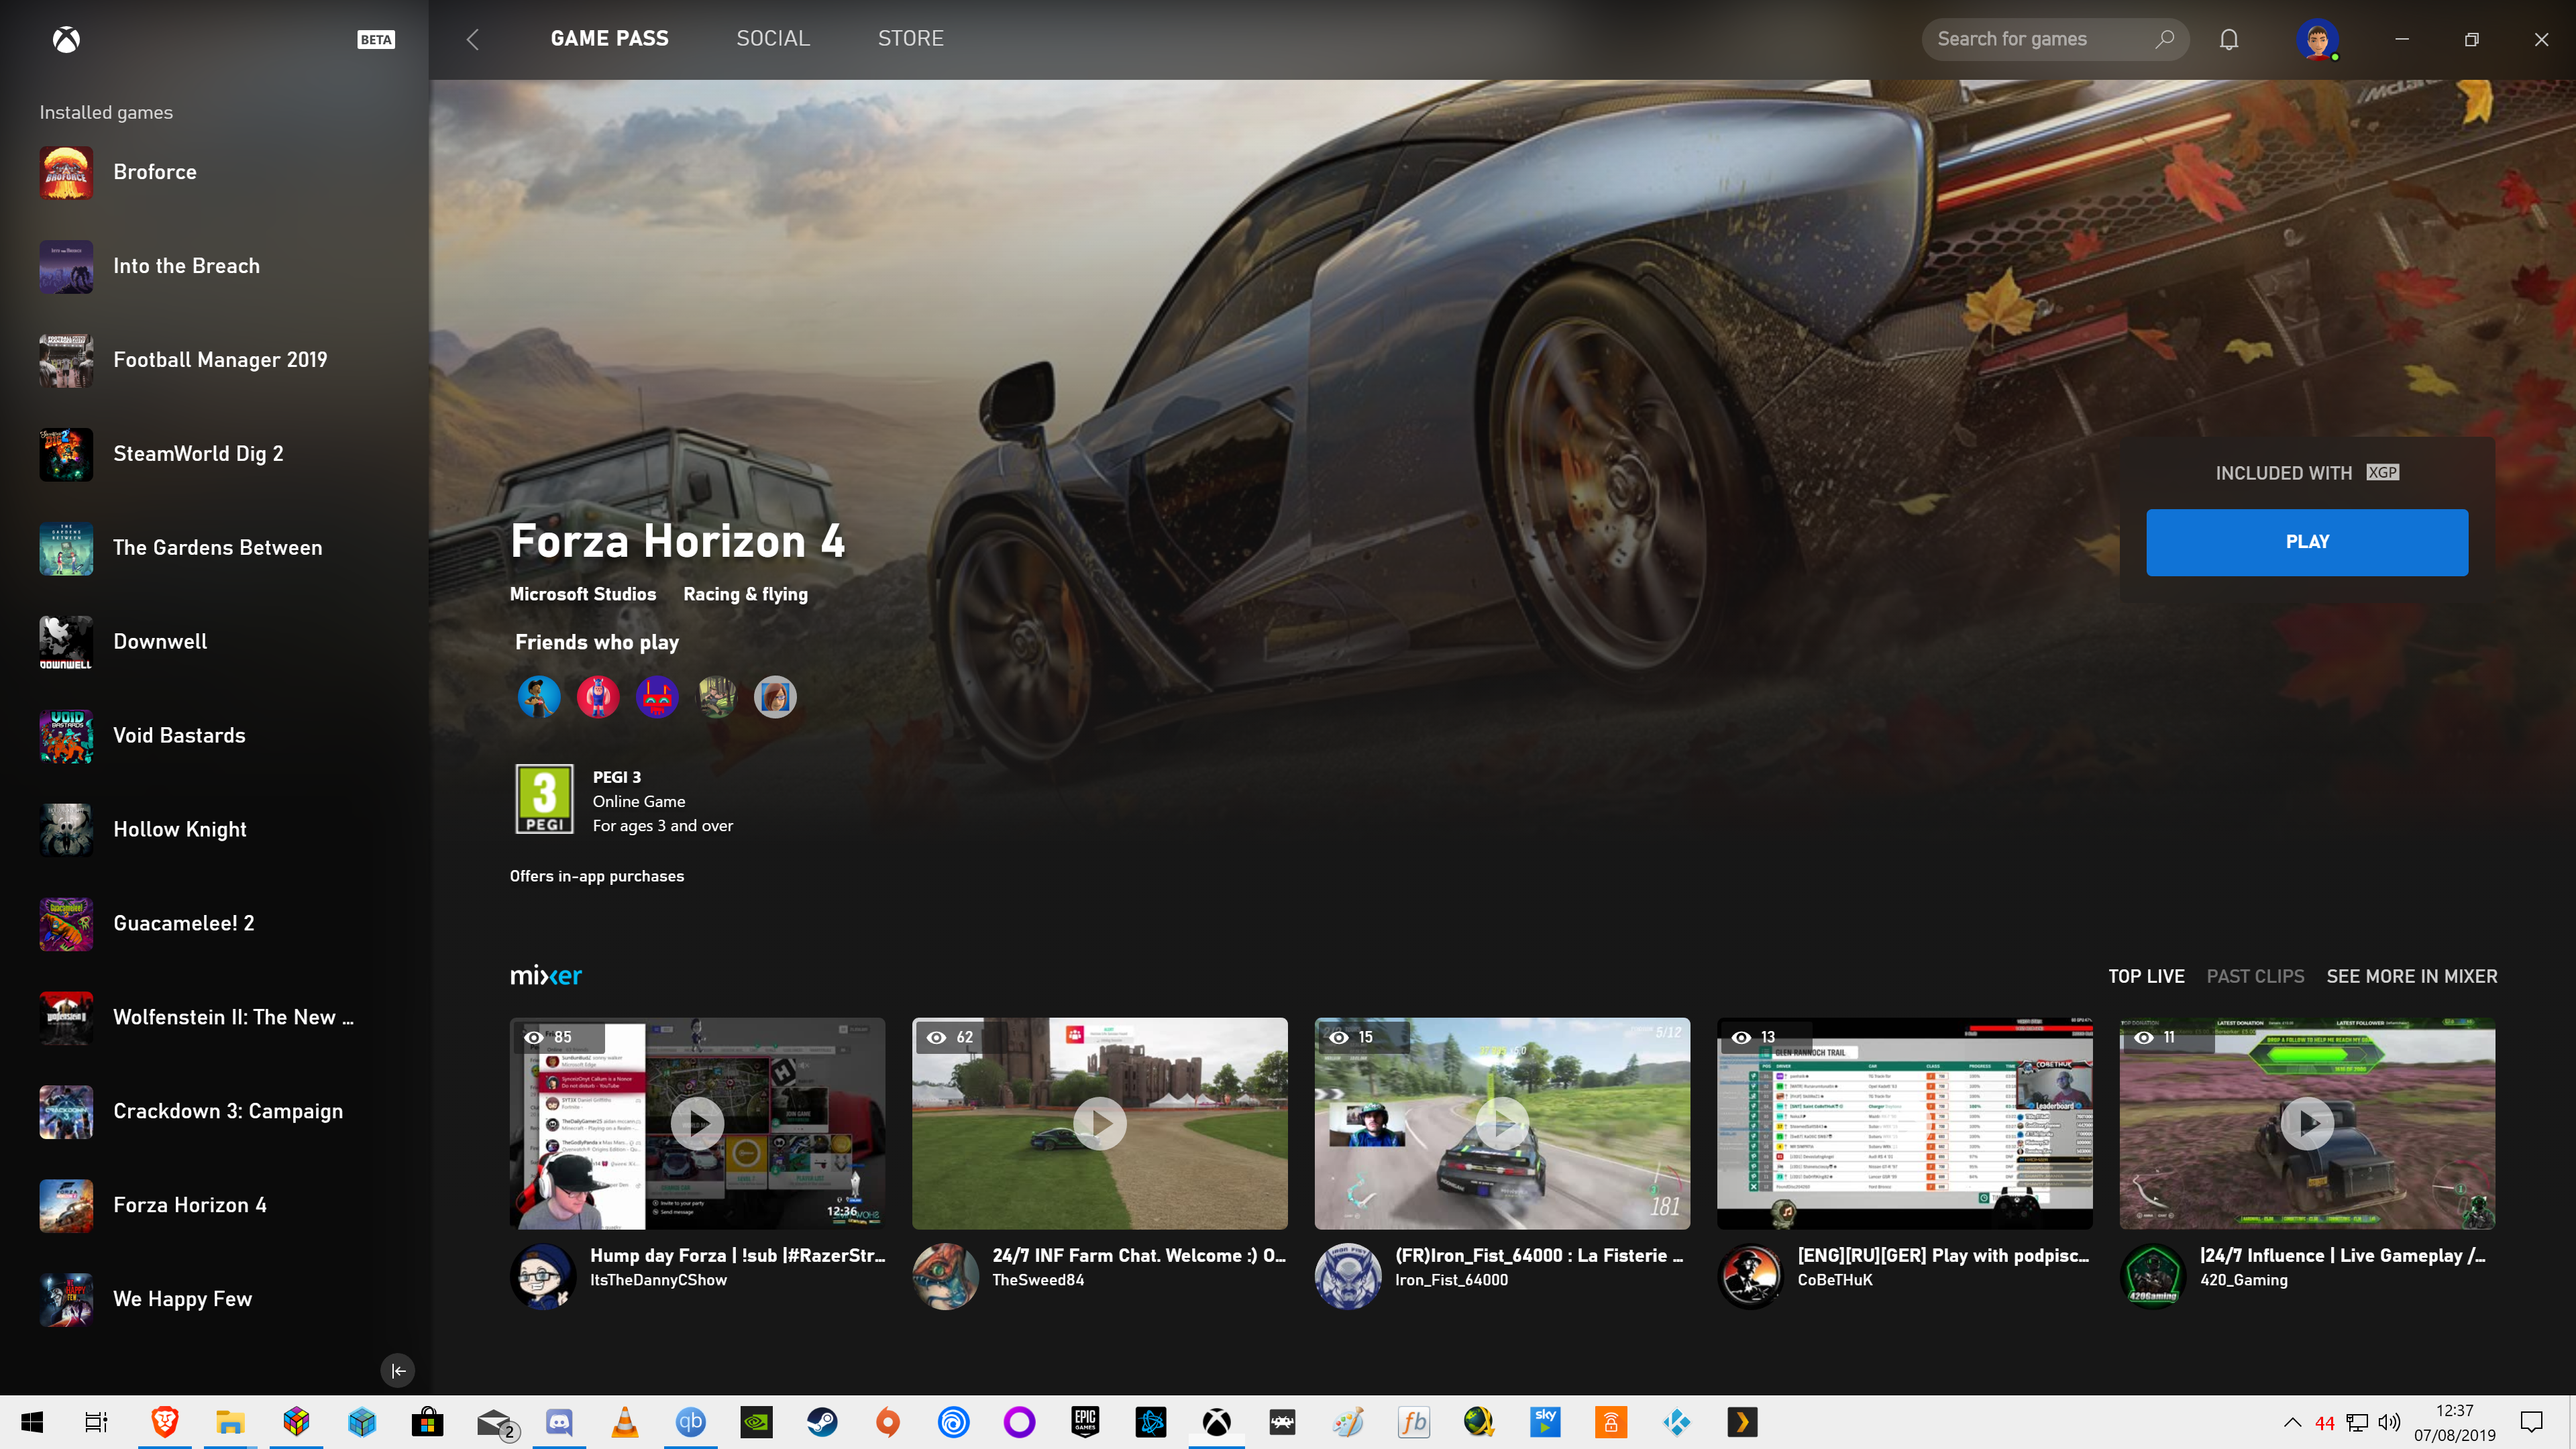2576x1449 pixels.
Task: Open Epic Games Launcher from taskbar
Action: click(1085, 1422)
